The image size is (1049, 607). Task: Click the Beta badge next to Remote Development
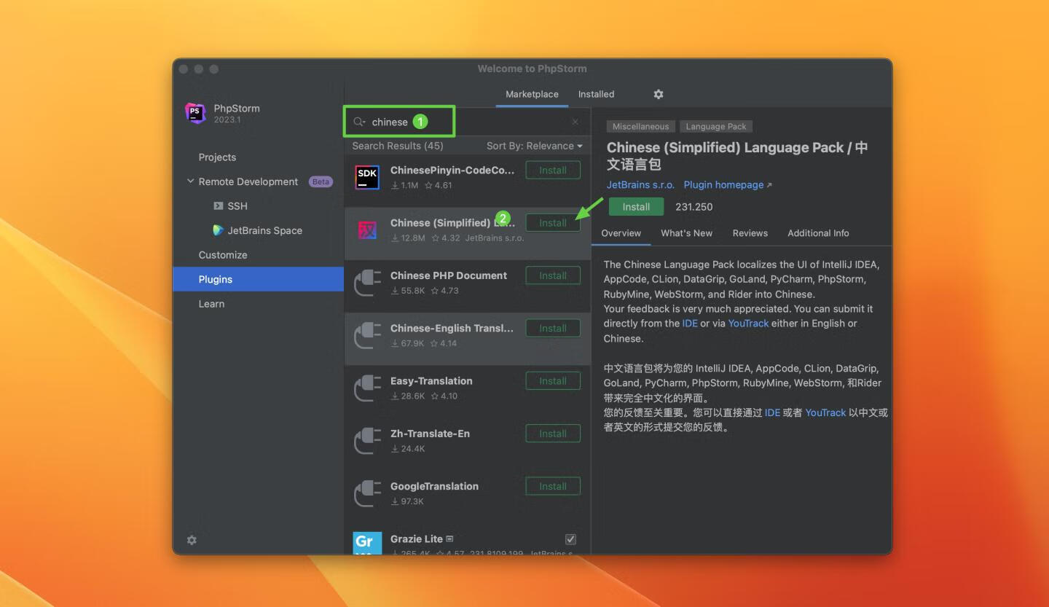[x=321, y=181]
